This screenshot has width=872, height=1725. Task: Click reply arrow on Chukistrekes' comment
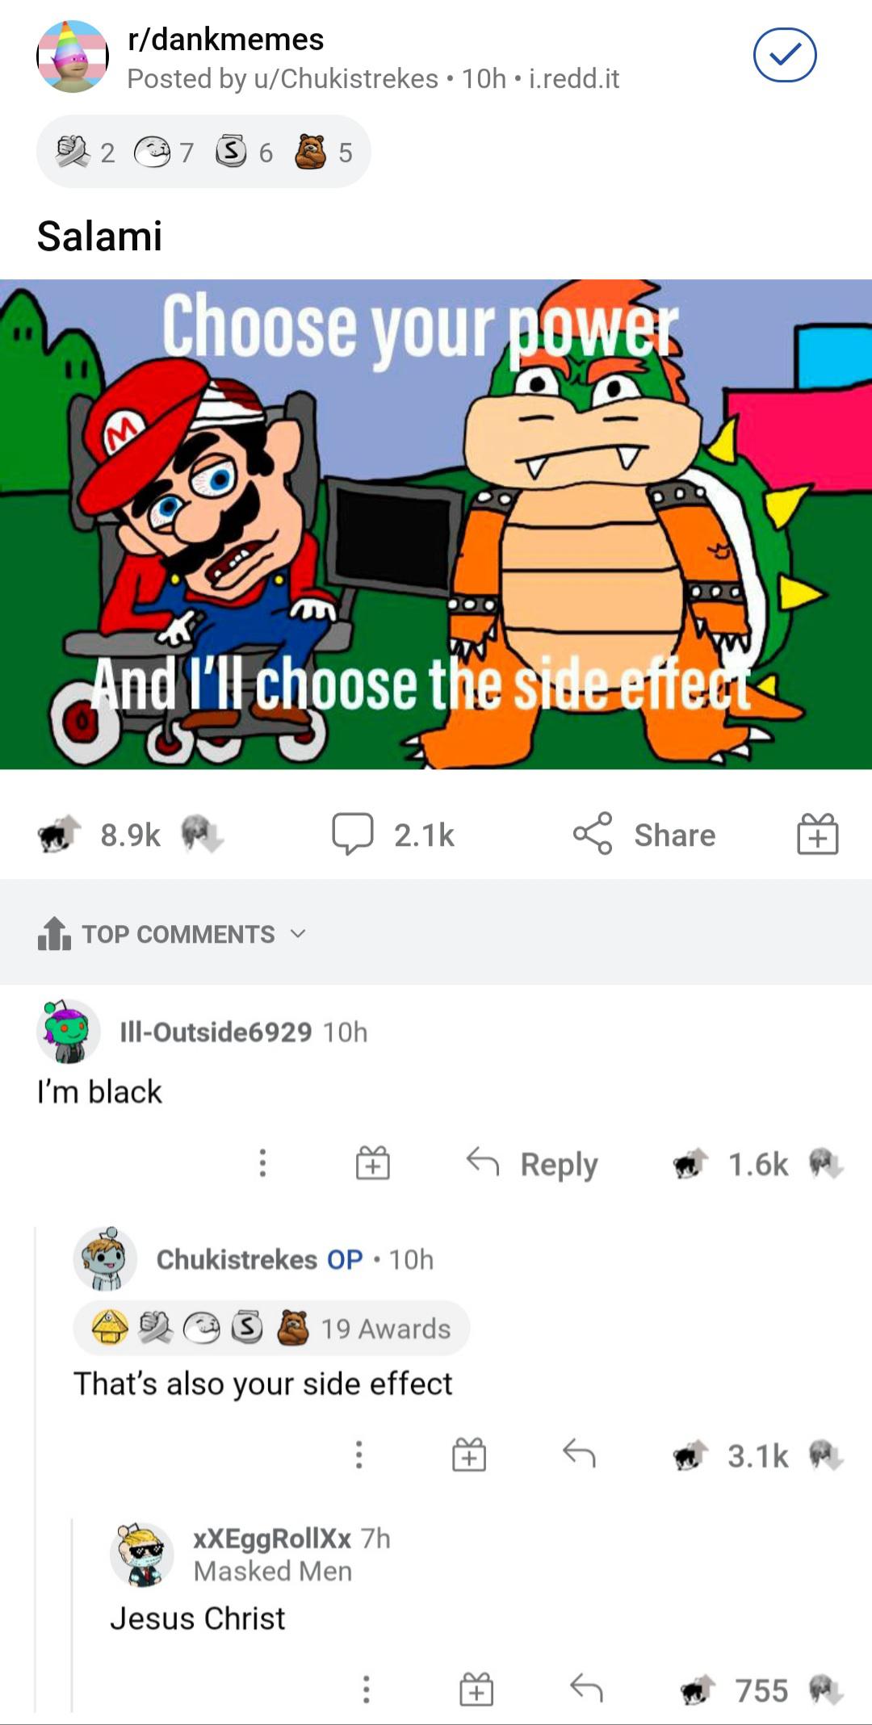(x=579, y=1455)
